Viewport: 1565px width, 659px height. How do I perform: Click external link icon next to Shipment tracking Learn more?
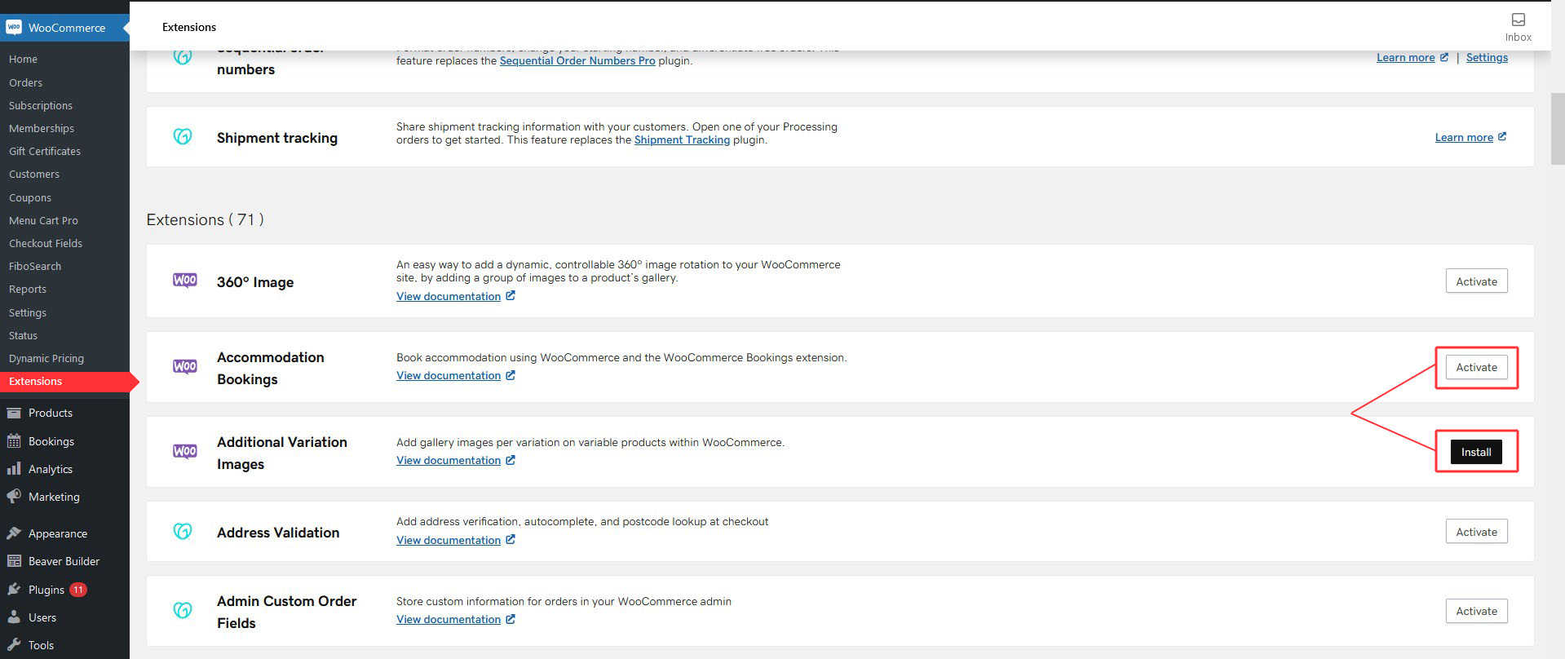point(1502,136)
